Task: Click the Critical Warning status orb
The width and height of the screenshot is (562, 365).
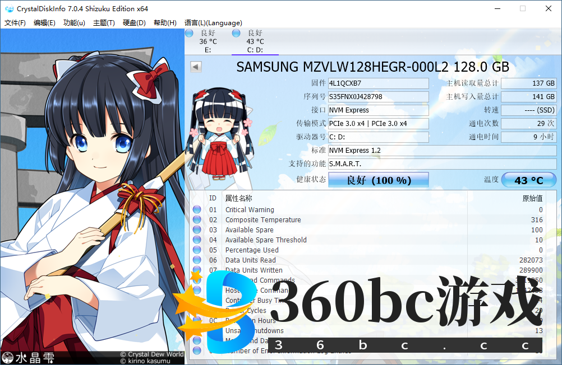Action: coord(197,210)
